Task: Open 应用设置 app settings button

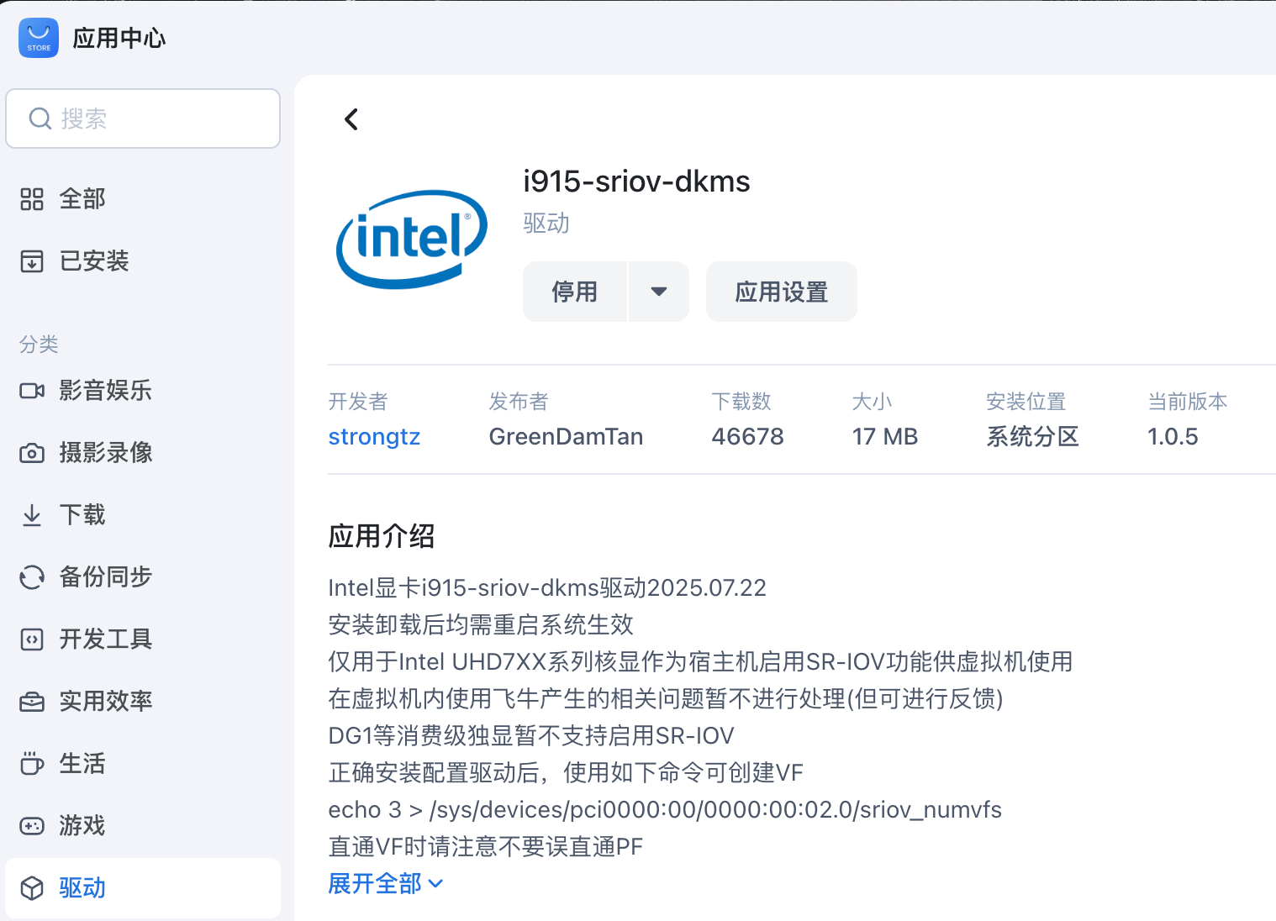Action: (x=781, y=292)
